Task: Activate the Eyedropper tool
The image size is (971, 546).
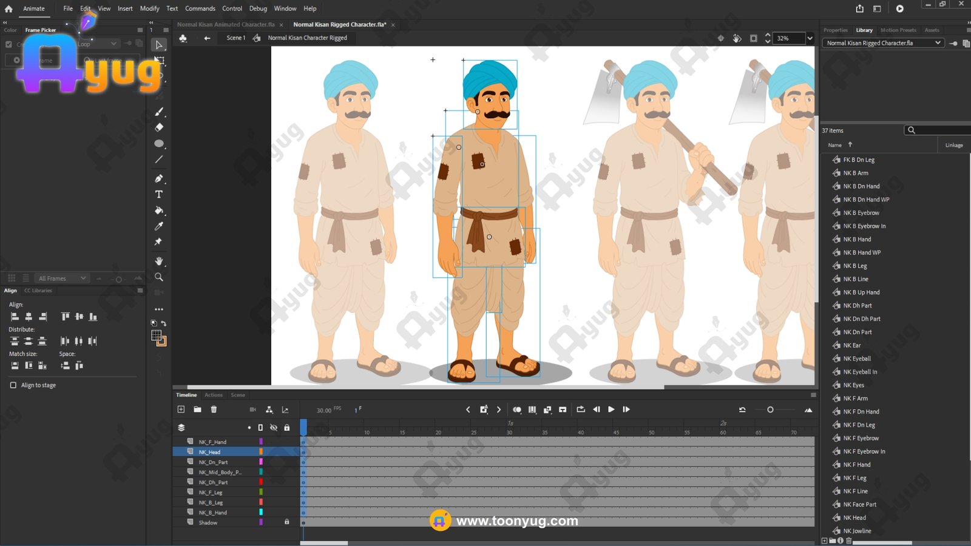Action: [159, 226]
